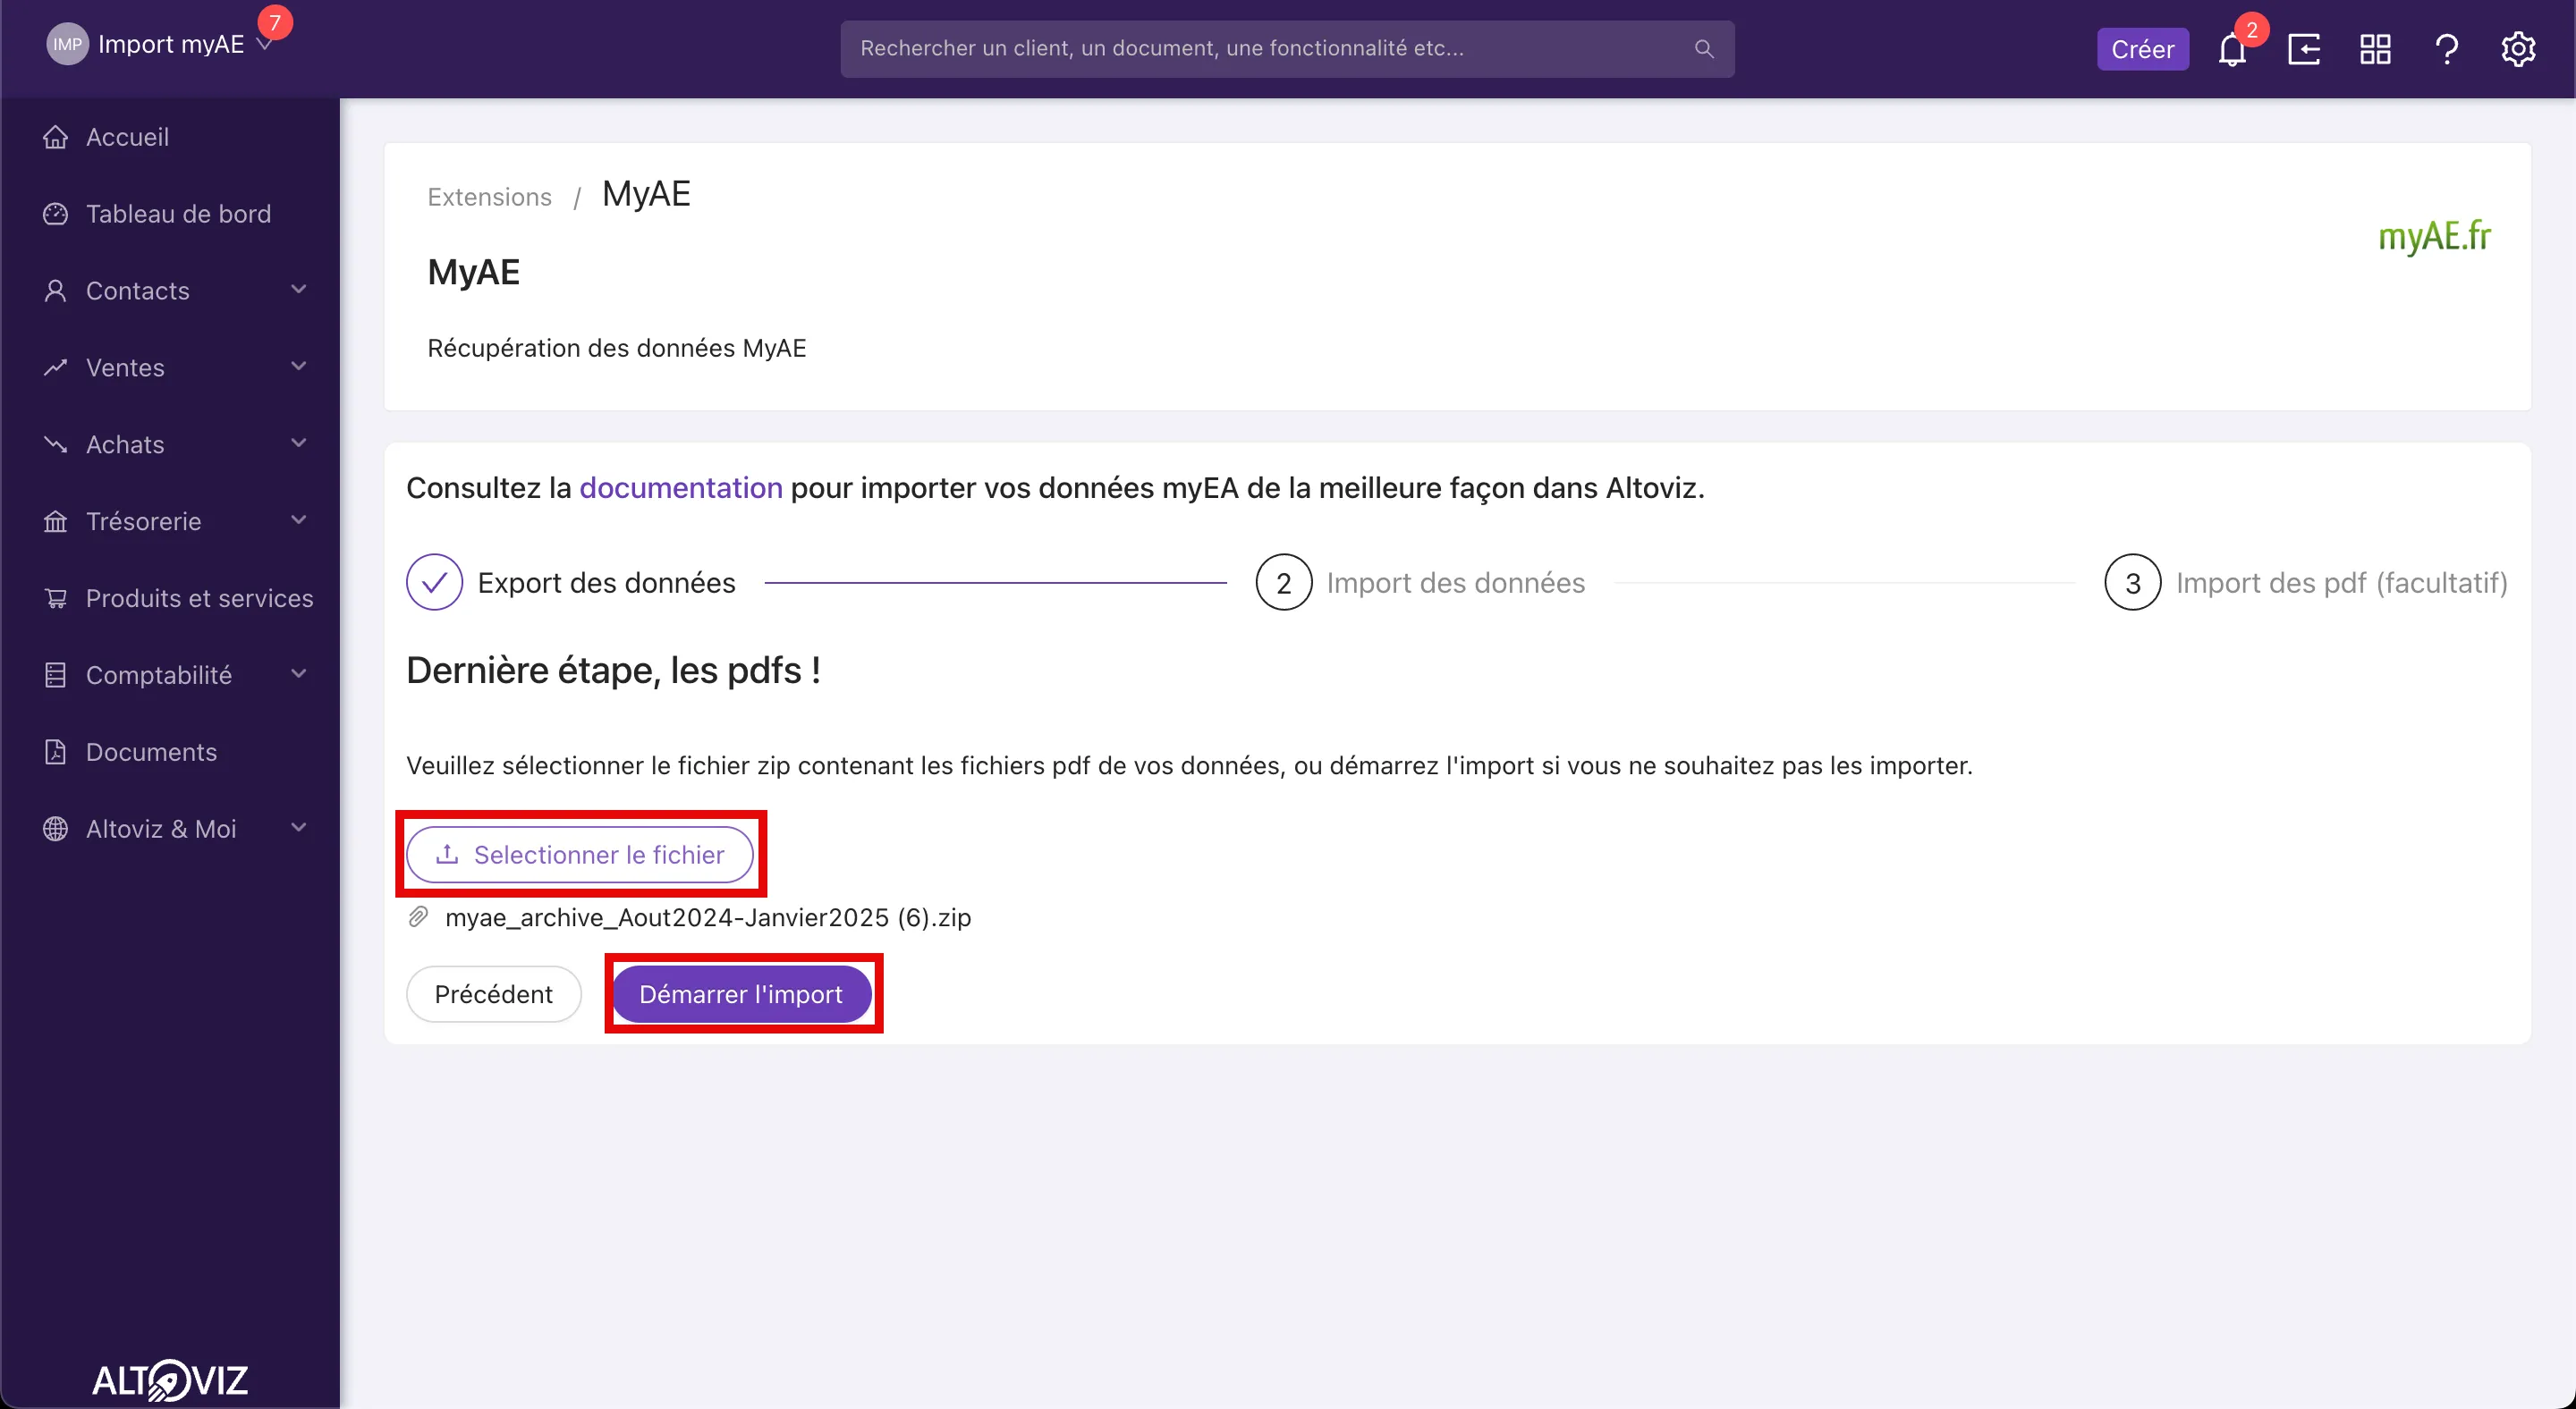The image size is (2576, 1409).
Task: Click the Accueil home icon
Action: (56, 137)
